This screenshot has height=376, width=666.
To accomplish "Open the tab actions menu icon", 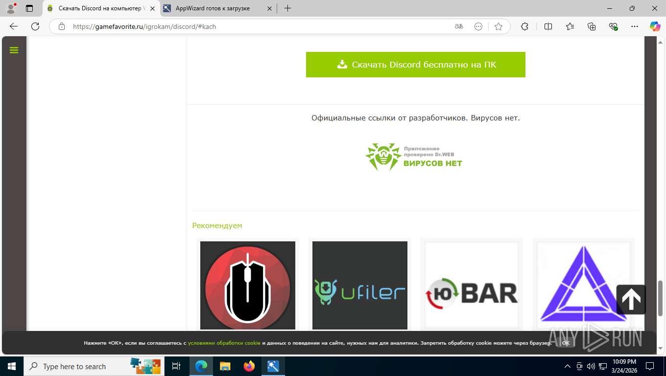I will pyautogui.click(x=29, y=8).
